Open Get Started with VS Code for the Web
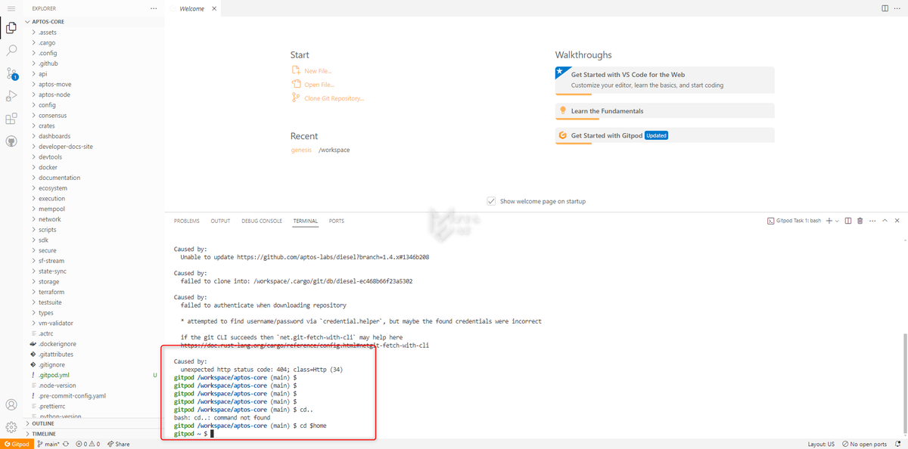 point(664,79)
